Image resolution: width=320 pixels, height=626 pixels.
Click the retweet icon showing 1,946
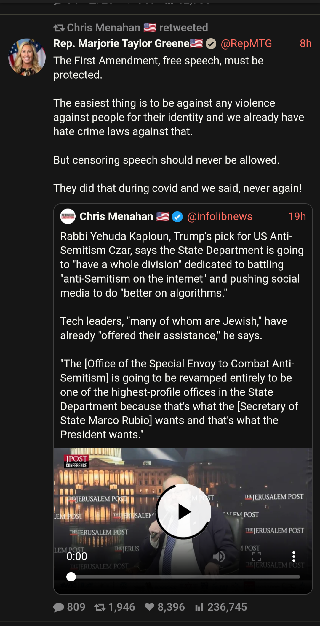pos(100,607)
